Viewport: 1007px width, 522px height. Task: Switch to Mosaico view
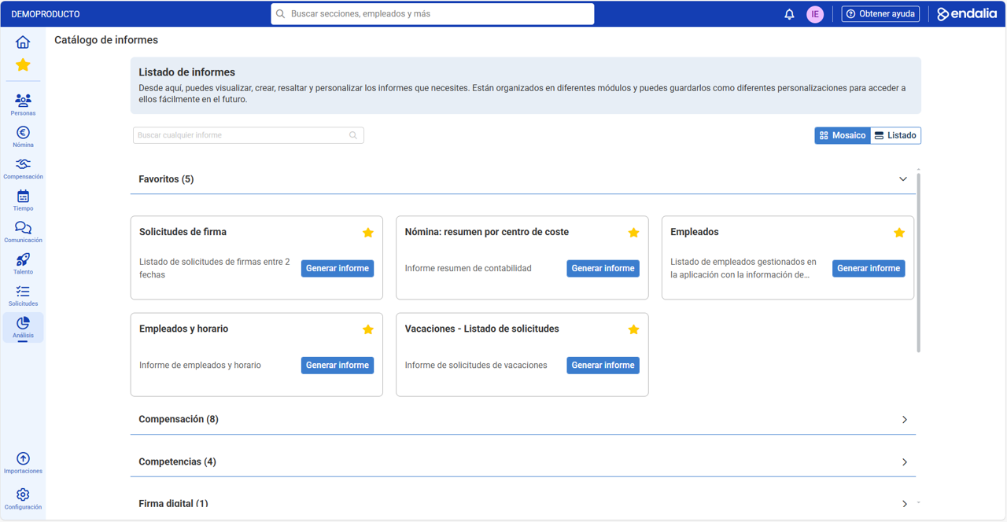[843, 135]
